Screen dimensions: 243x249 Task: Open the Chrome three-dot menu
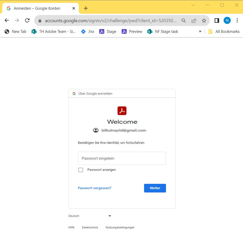click(237, 20)
